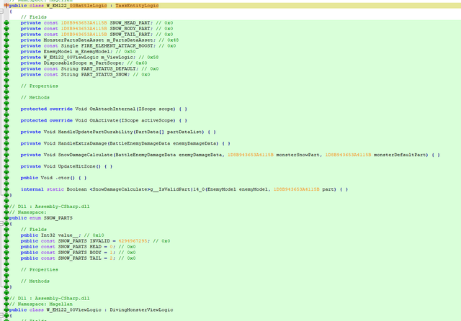This screenshot has width=461, height=321.
Task: Click green added marker beside FIRE_ELEMENT_ATTACK_BOOST line
Action: tap(6, 45)
